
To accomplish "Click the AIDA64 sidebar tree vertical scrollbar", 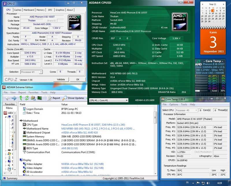I will 15,142.
